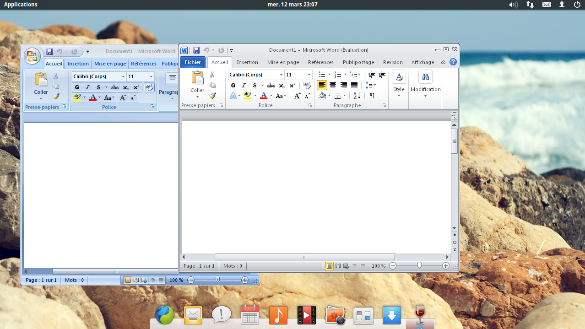Open font size dropdown in back Word window
Viewport: 585px width, 329px height.
151,76
